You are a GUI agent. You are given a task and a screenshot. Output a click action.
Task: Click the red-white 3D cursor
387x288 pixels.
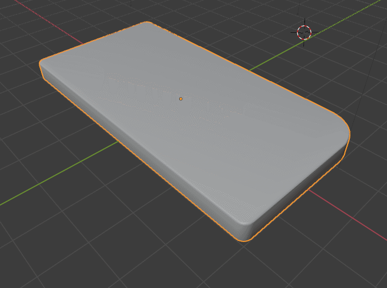tap(304, 32)
